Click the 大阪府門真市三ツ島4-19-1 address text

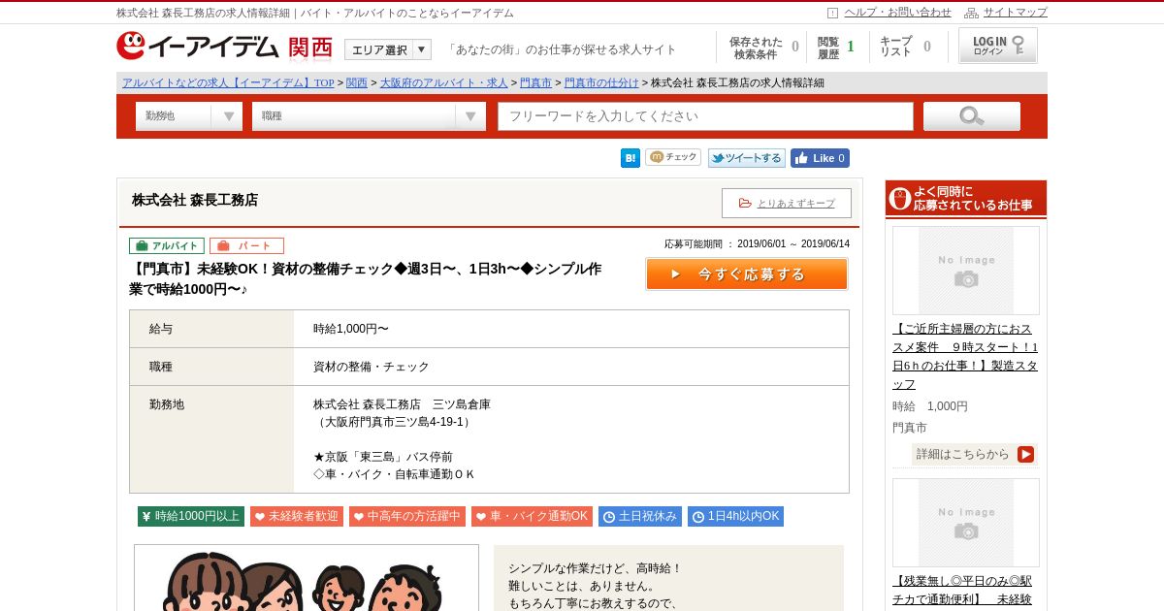click(x=394, y=422)
